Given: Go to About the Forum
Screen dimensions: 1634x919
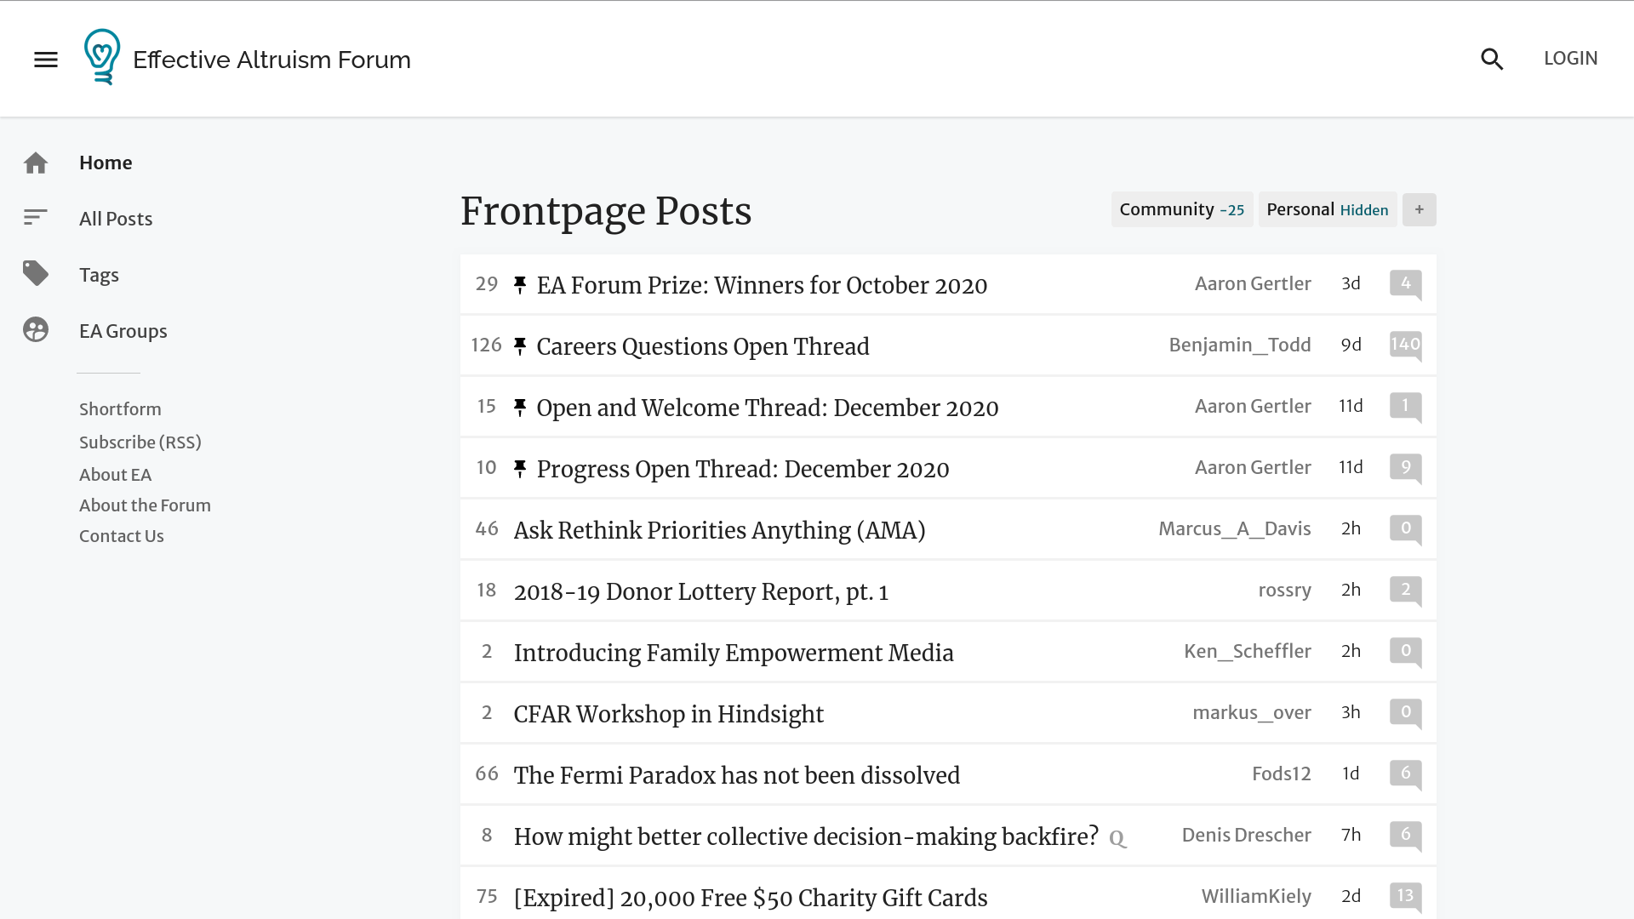Looking at the screenshot, I should [145, 505].
